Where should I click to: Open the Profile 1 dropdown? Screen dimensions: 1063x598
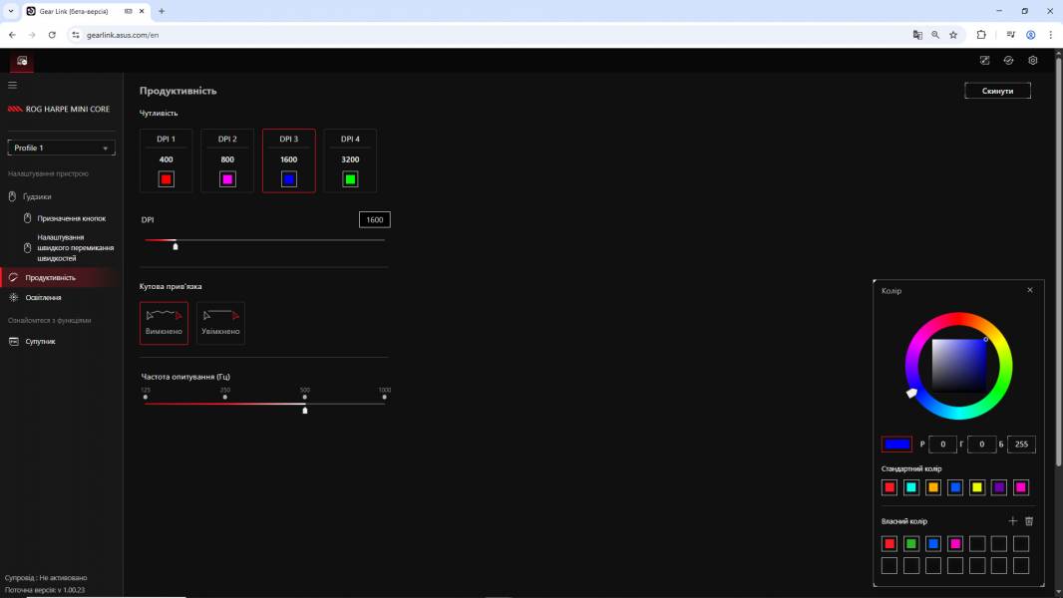[61, 148]
